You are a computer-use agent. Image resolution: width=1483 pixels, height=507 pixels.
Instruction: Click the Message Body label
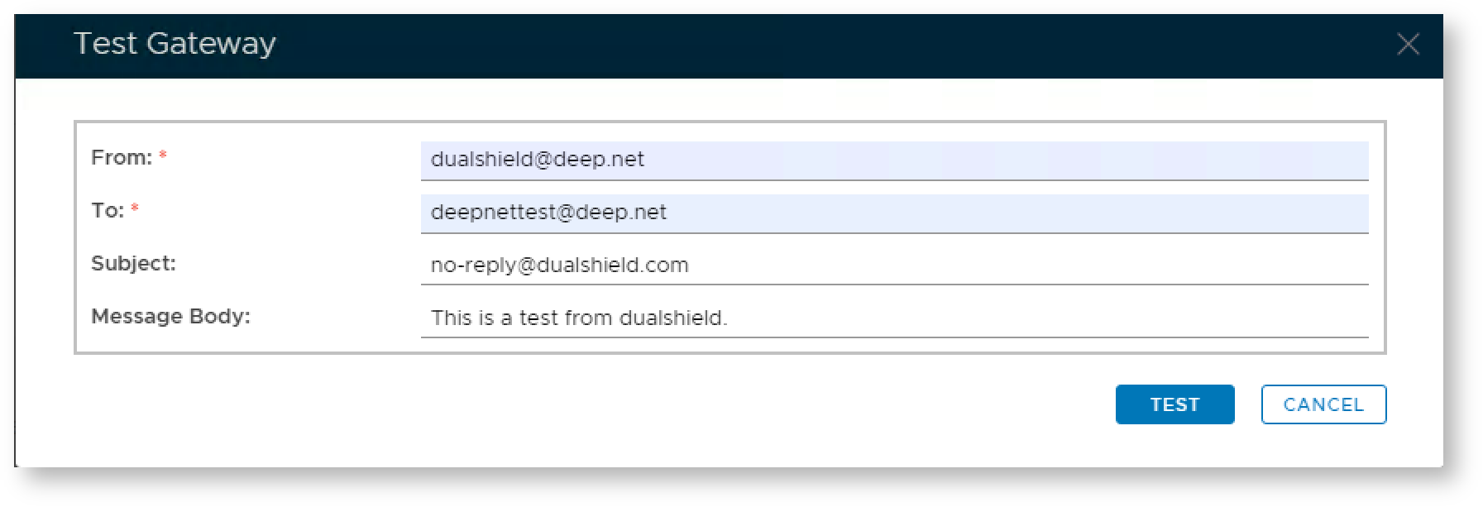[170, 317]
